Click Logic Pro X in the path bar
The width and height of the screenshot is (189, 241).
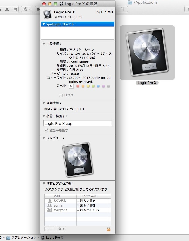click(52, 238)
